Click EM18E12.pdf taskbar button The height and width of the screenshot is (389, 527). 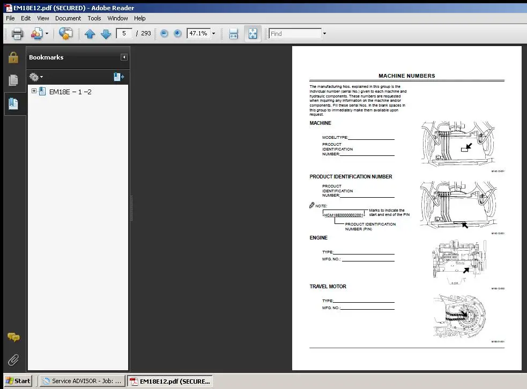[170, 381]
